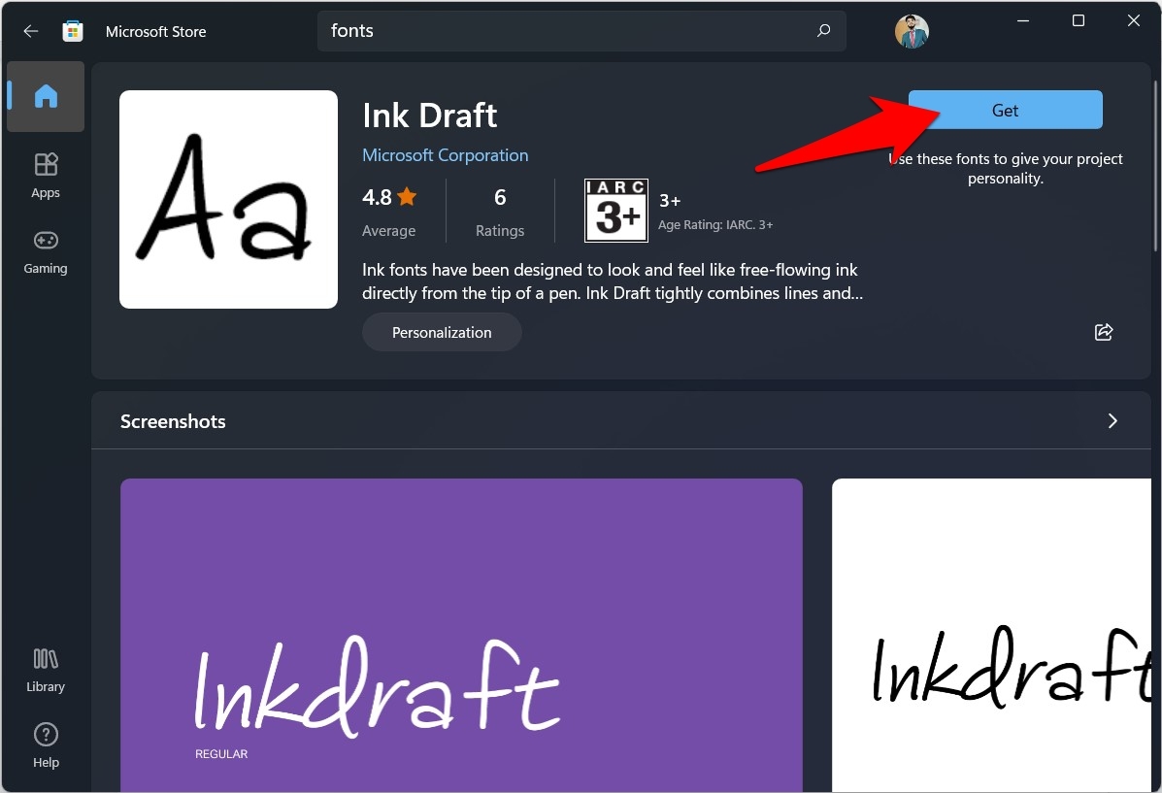Open Help in the sidebar

(46, 745)
